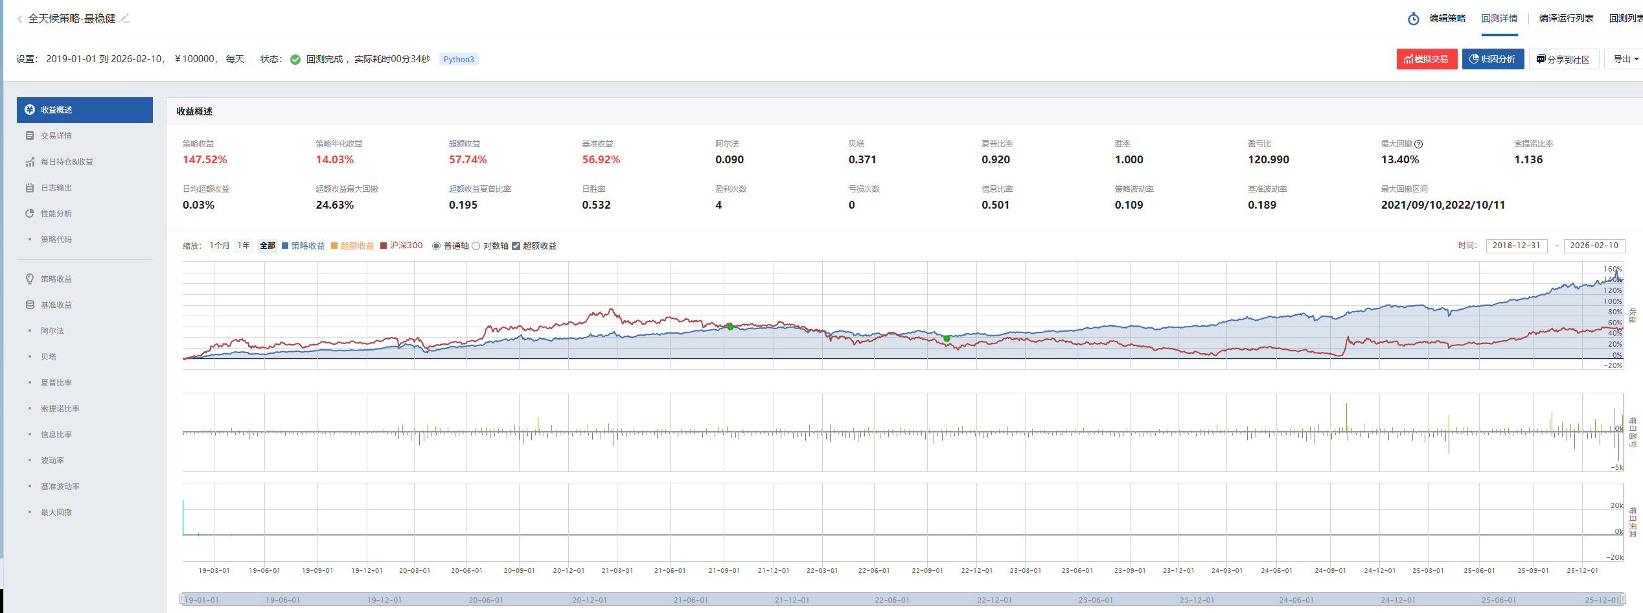This screenshot has height=613, width=1643.
Task: Open the 导出 dropdown
Action: [1625, 59]
